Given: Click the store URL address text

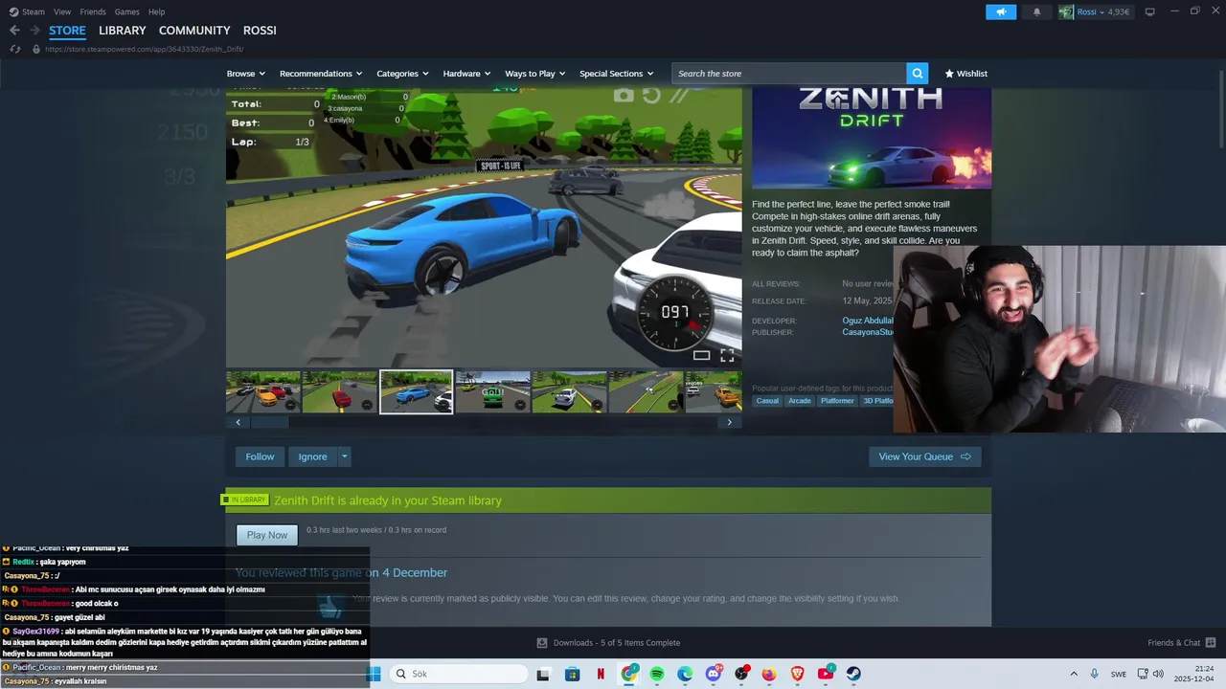Looking at the screenshot, I should point(144,49).
